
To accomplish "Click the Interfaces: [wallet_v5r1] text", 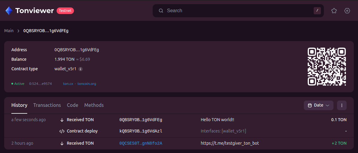I will [x=223, y=131].
